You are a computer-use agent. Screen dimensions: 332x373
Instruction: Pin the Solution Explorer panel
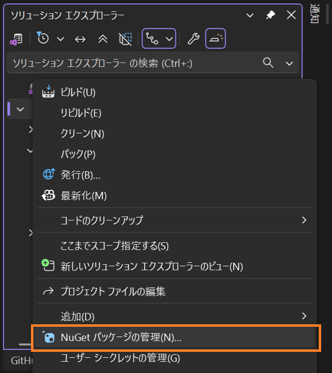[271, 15]
